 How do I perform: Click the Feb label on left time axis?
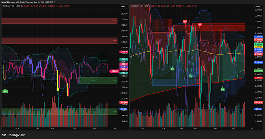37,129
